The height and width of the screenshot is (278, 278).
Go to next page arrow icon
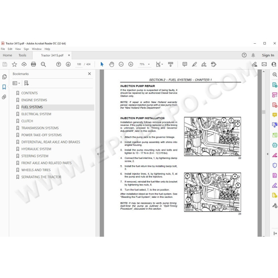[68, 64]
